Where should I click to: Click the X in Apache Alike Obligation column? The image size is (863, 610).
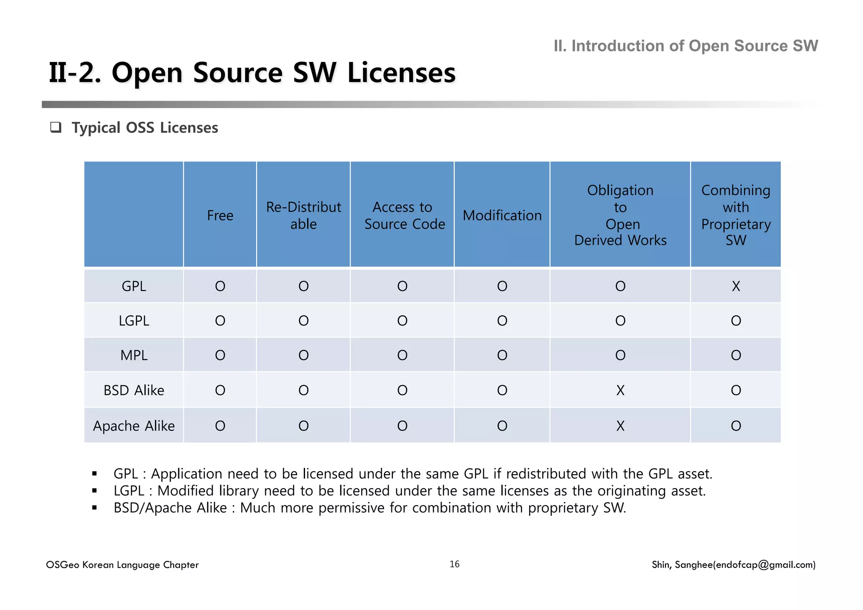pos(620,426)
